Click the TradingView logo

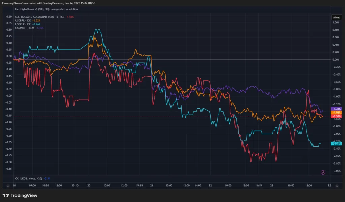click(x=20, y=195)
